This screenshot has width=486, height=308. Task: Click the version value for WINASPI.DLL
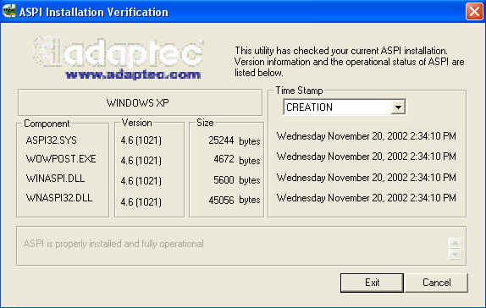pyautogui.click(x=141, y=180)
